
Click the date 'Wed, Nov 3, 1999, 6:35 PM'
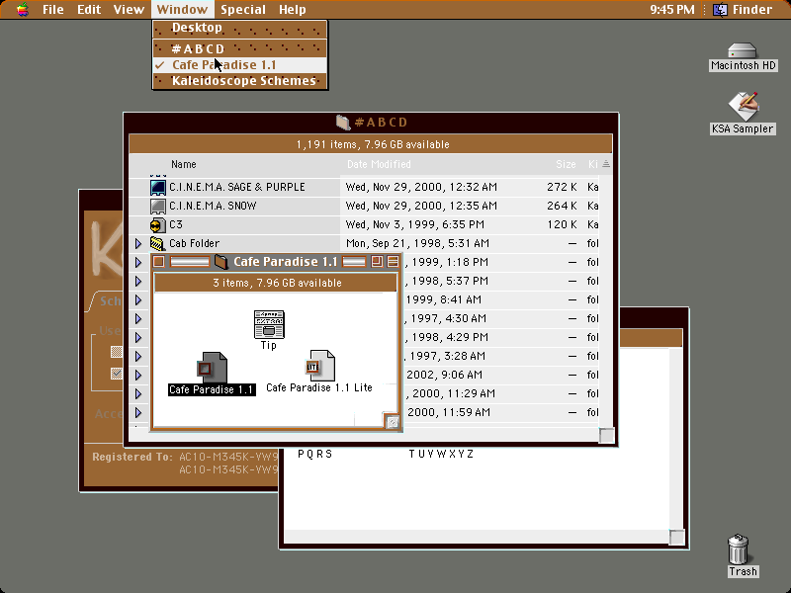coord(414,225)
